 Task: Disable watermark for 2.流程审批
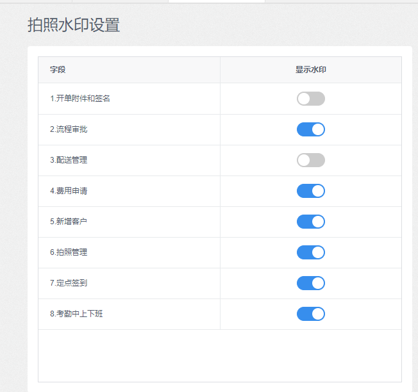(x=310, y=129)
